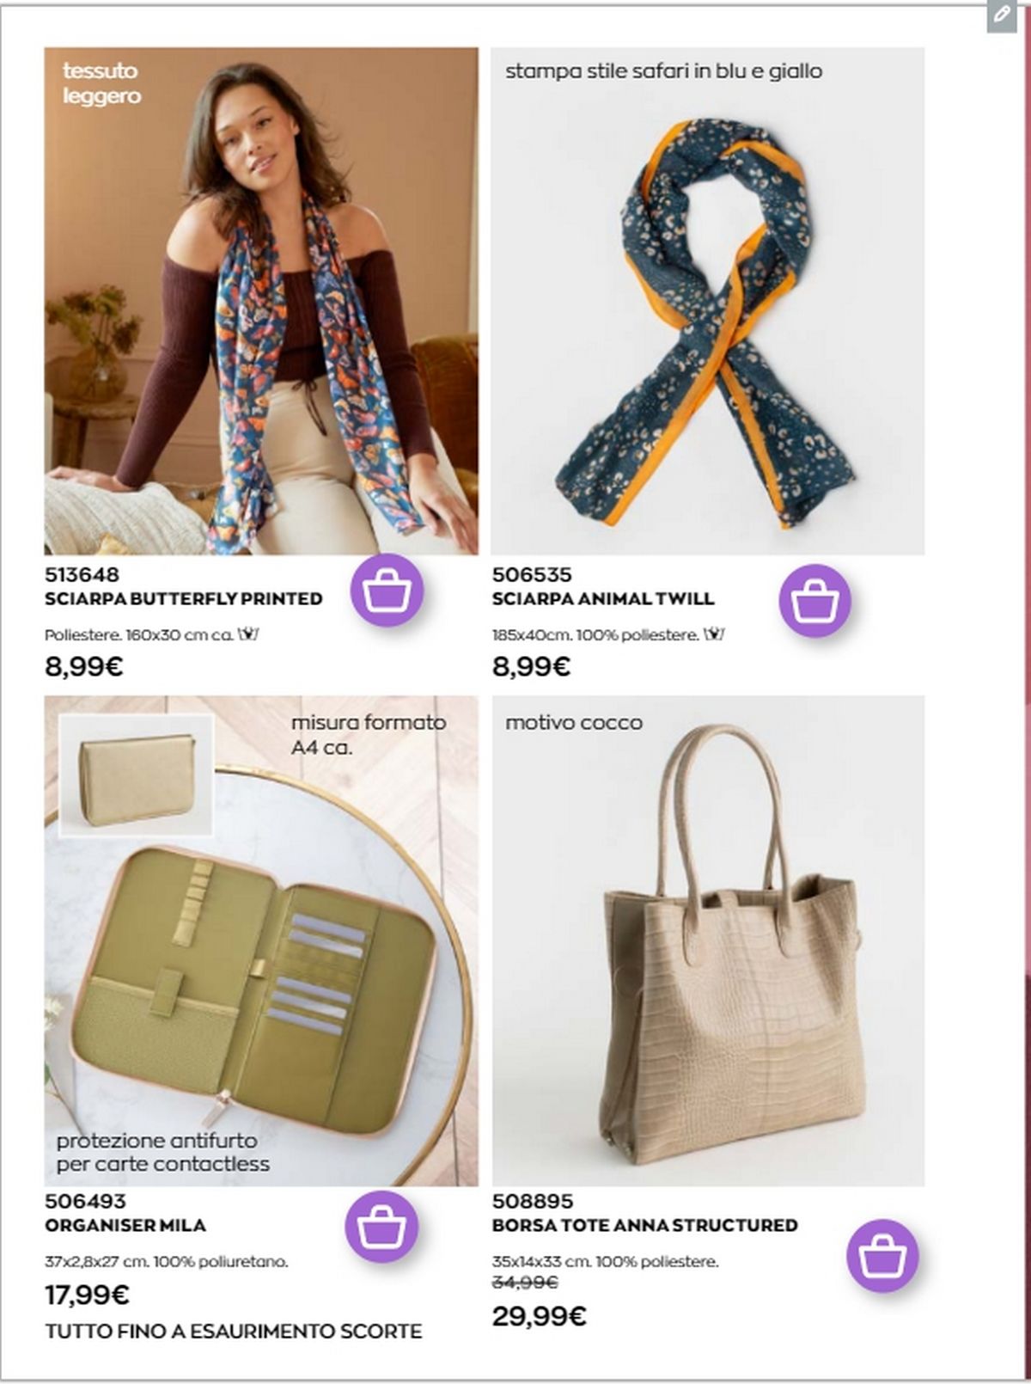Select the small closed organiser inset thumbnail
The height and width of the screenshot is (1384, 1031).
pyautogui.click(x=136, y=775)
